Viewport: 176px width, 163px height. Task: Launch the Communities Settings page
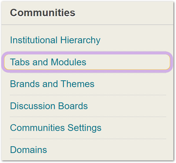56,128
